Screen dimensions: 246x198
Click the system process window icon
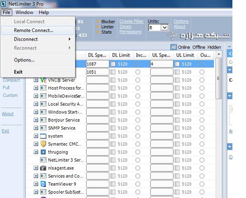43,136
